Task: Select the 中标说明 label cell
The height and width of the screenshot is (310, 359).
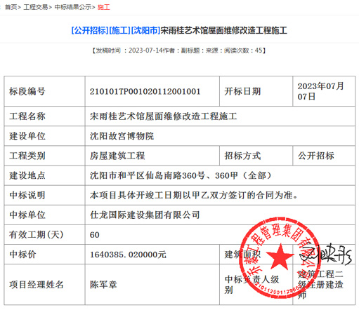Action: (44, 195)
